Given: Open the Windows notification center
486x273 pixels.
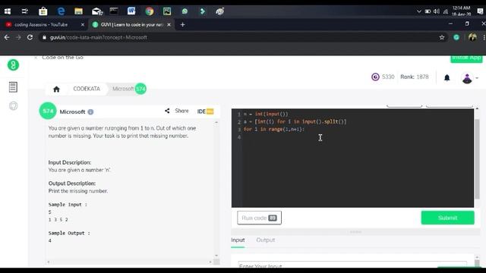Looking at the screenshot, I should 480,11.
